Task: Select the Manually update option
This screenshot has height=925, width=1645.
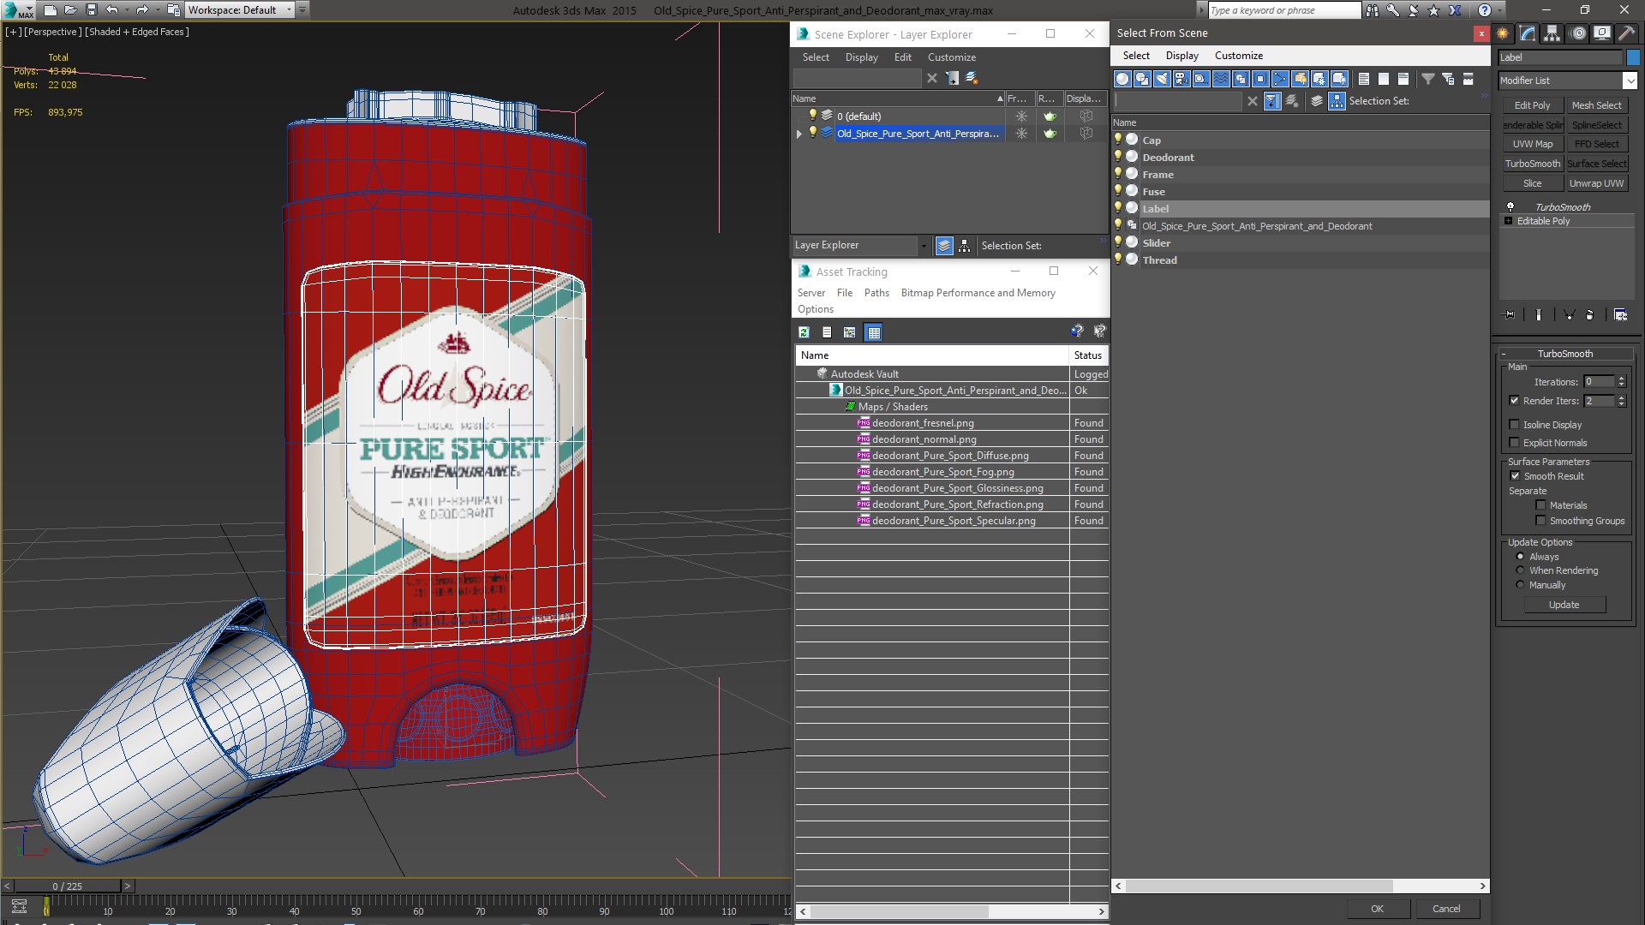Action: pos(1520,585)
